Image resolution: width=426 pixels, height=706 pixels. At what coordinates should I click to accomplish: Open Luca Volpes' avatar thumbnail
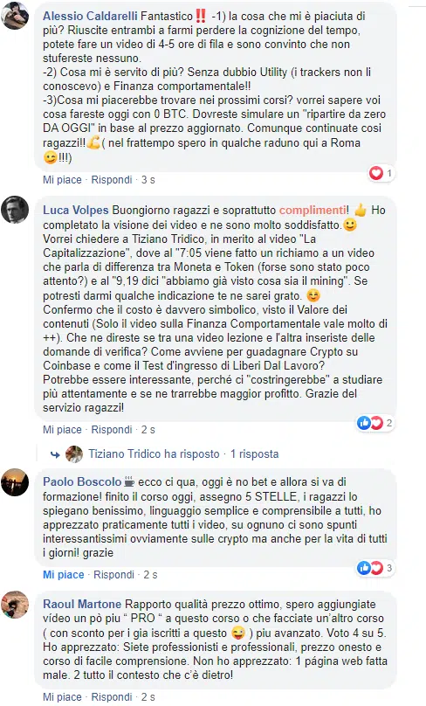click(x=15, y=210)
